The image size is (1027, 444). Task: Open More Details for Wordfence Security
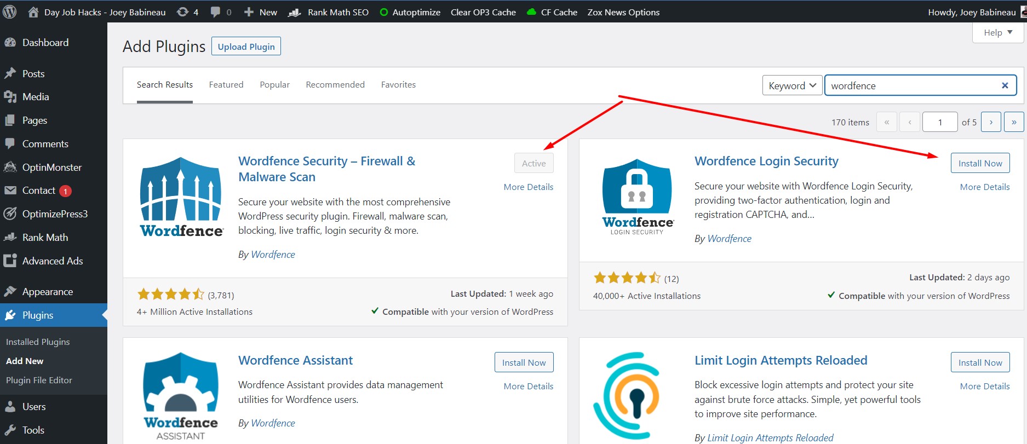click(529, 187)
